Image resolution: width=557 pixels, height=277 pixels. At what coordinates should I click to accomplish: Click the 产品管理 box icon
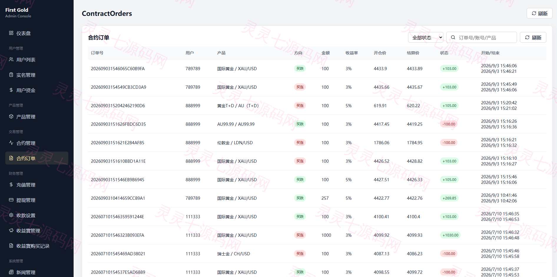[11, 116]
